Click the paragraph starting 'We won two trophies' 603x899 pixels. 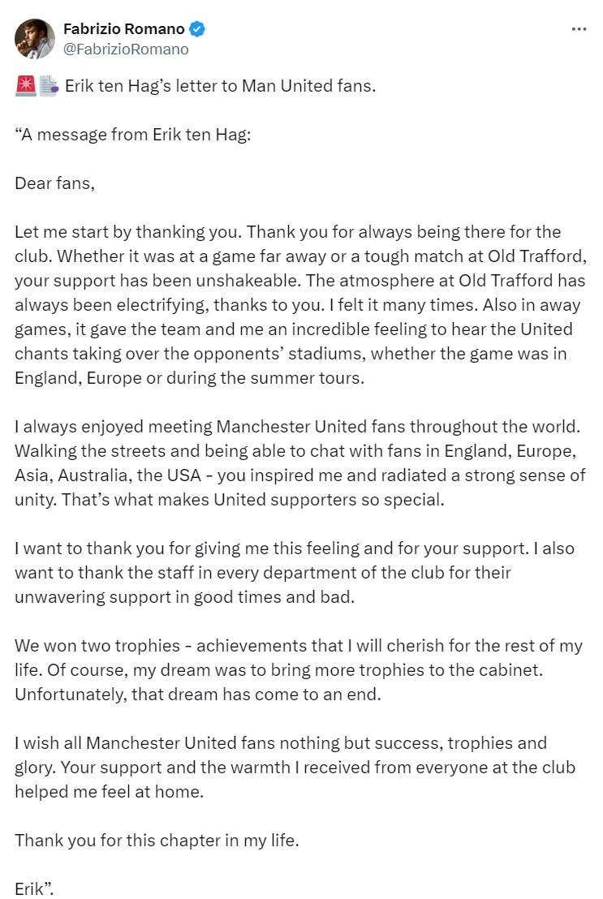coord(299,670)
